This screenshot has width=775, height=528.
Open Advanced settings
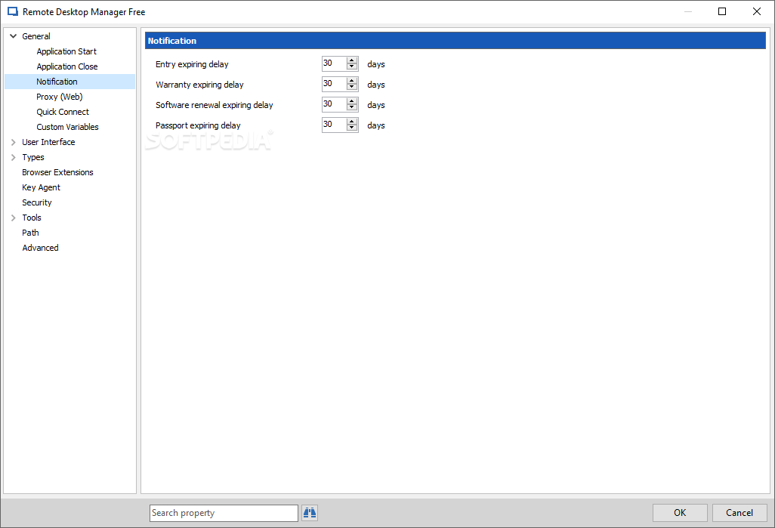coord(40,248)
